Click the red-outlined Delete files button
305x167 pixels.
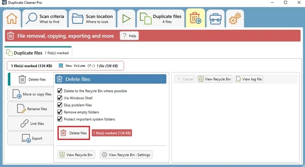pos(74,133)
